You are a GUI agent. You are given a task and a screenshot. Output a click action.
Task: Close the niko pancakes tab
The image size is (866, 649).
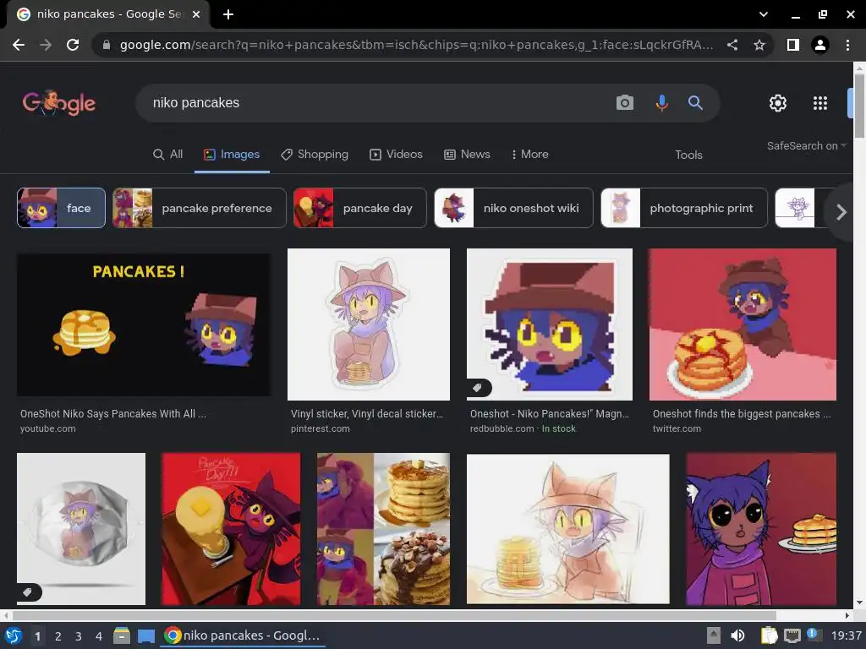(196, 14)
